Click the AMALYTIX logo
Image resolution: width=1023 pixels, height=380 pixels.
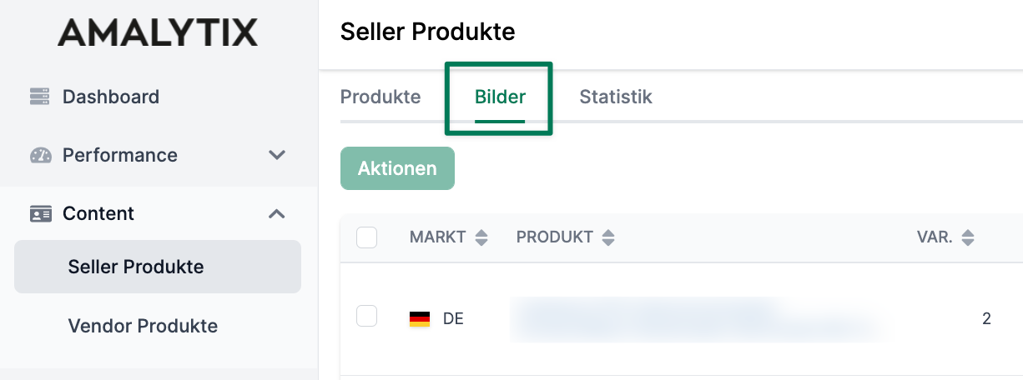(158, 33)
